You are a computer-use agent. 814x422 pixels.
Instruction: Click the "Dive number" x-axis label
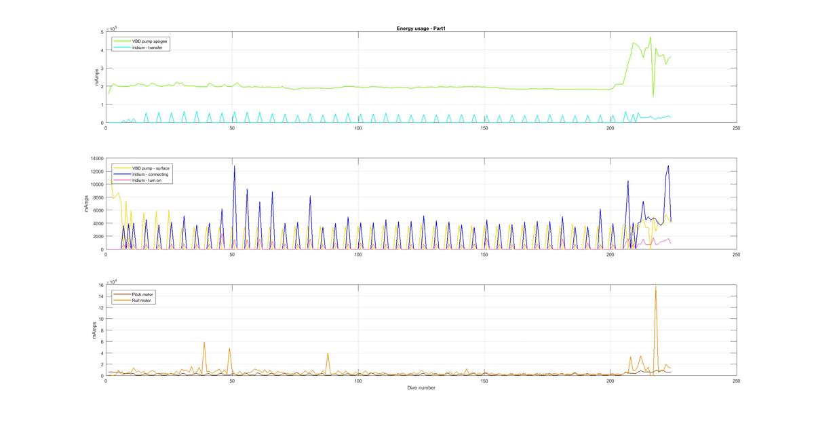(x=421, y=388)
